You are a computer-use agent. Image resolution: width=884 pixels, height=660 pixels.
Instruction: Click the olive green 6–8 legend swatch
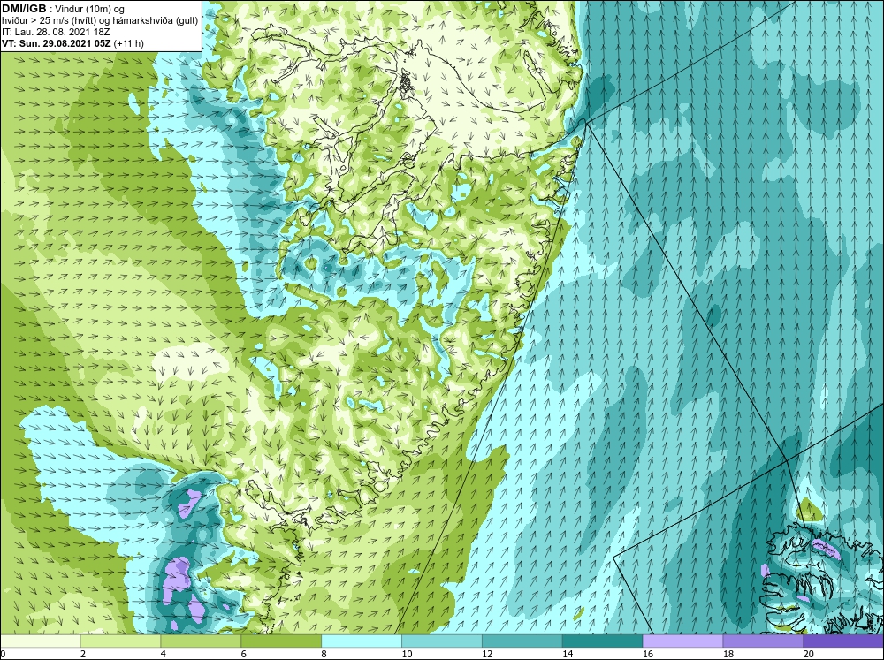click(x=281, y=641)
